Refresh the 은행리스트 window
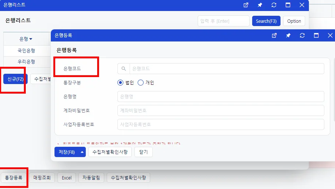The height and width of the screenshot is (189, 335). 274,5
